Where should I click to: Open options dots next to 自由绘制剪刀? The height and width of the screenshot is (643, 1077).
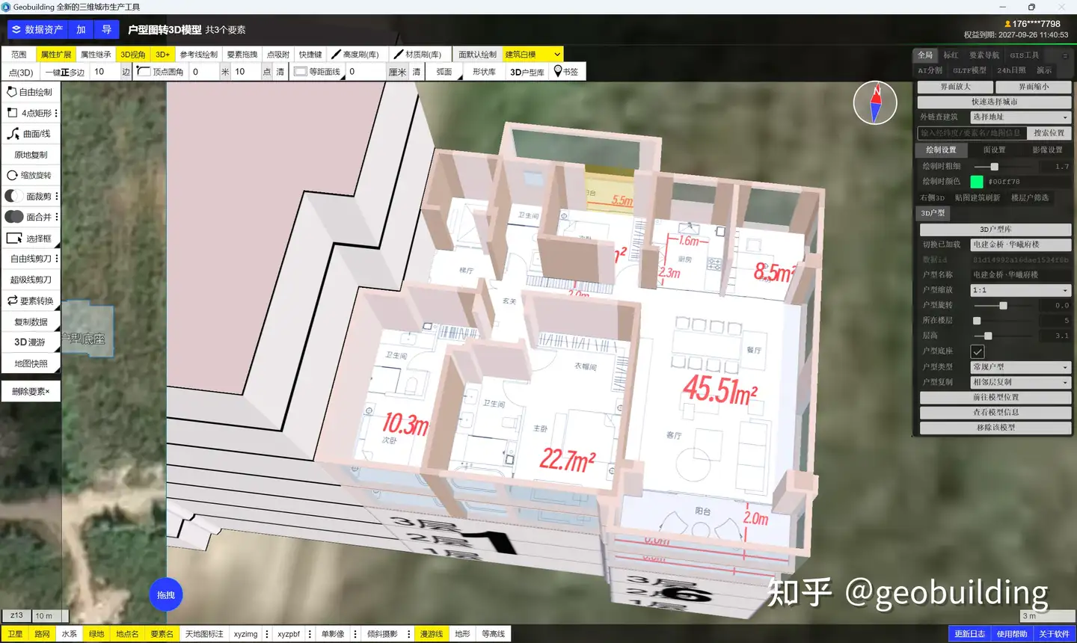[x=56, y=259]
